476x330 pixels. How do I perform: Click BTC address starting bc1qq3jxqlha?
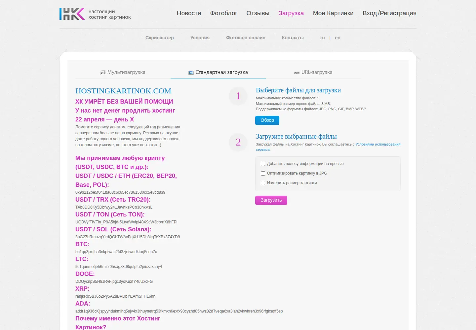(116, 252)
